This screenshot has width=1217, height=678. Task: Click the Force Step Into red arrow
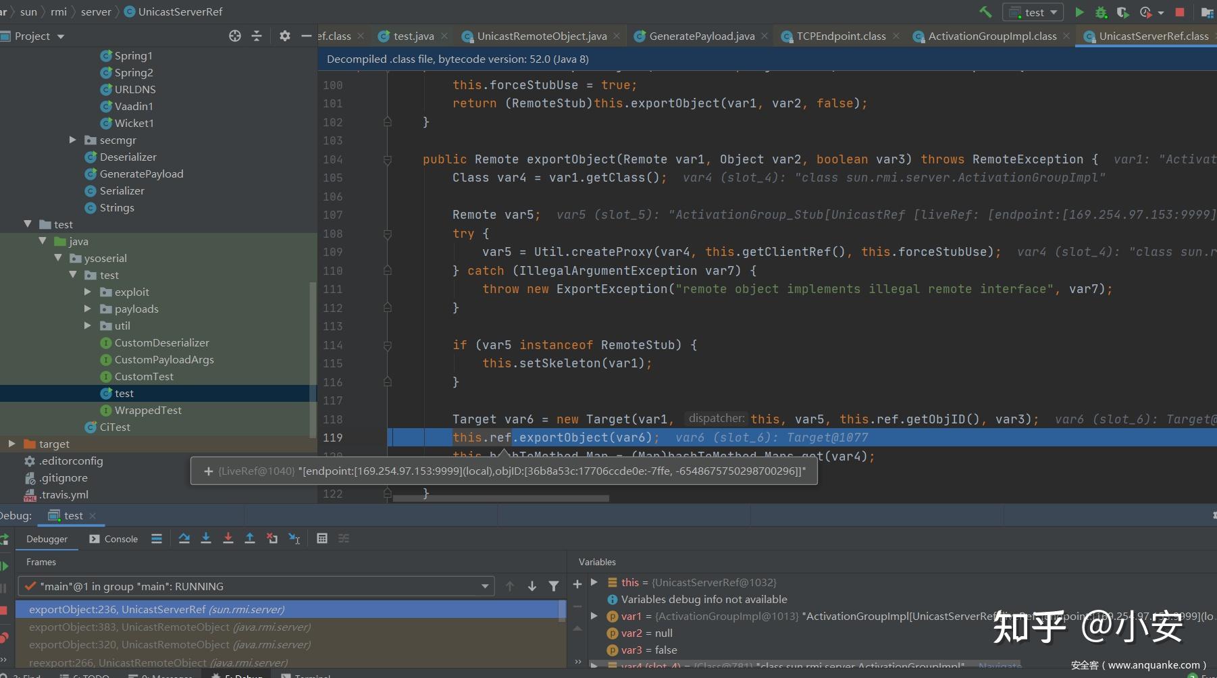tap(228, 538)
